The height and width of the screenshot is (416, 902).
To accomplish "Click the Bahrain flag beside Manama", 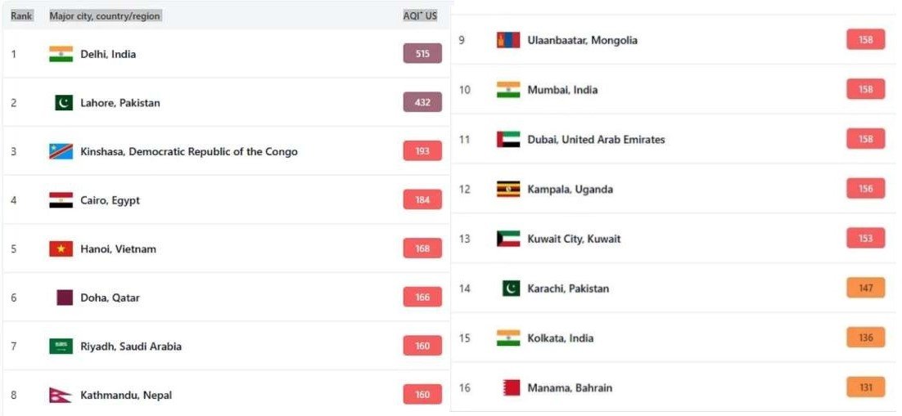I will [511, 387].
